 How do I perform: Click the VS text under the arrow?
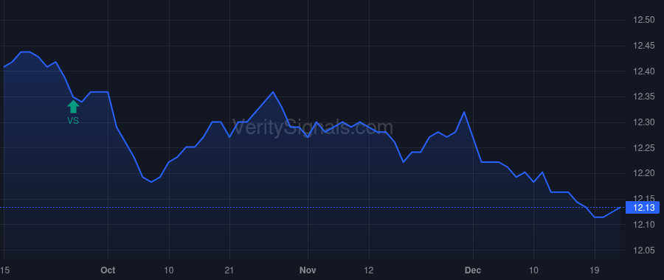click(73, 121)
